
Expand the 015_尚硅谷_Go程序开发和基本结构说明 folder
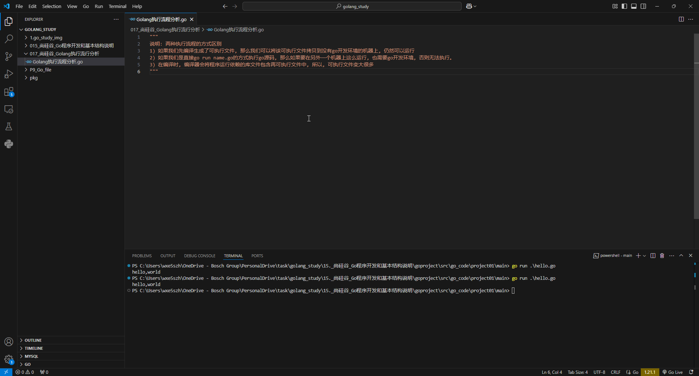point(71,46)
